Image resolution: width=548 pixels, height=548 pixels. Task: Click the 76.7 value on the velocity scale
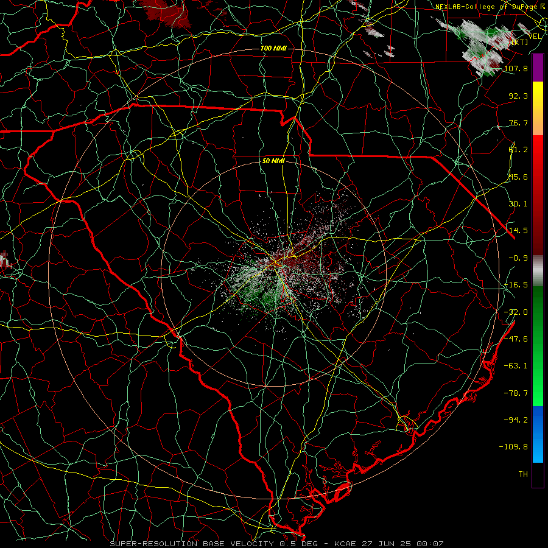tap(518, 122)
